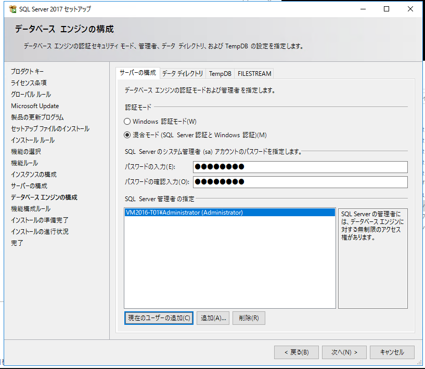The image size is (425, 369).
Task: Click the パスワードの確認入力 field
Action: point(300,182)
